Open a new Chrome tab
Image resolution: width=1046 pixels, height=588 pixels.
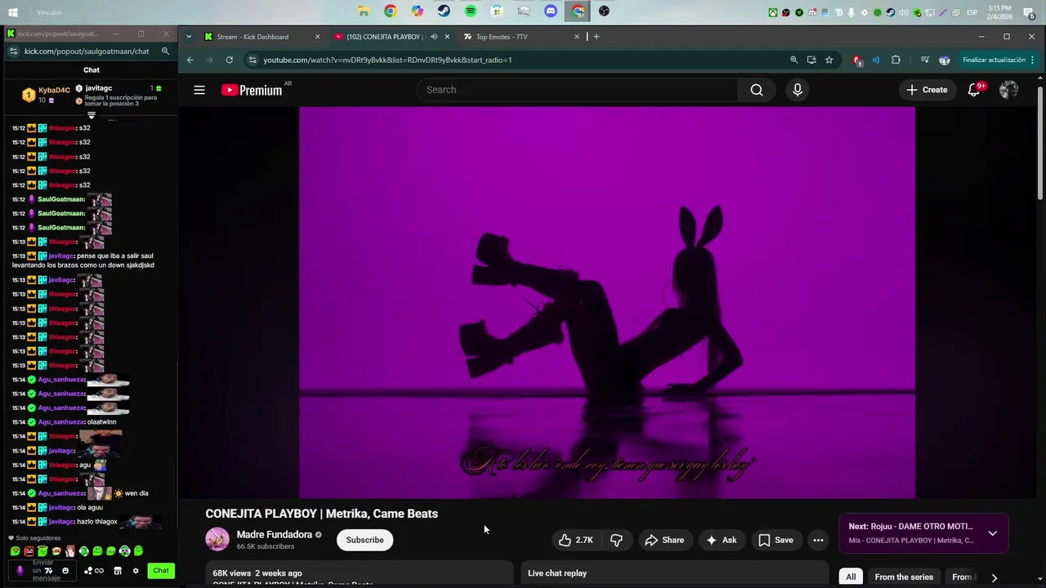[596, 37]
